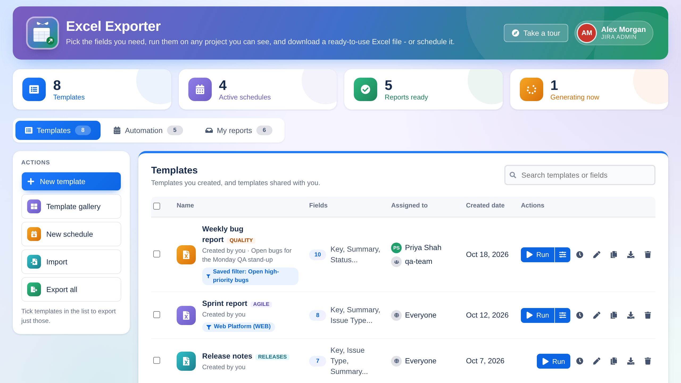Switch to the Templates tab
The height and width of the screenshot is (383, 681).
pyautogui.click(x=58, y=130)
